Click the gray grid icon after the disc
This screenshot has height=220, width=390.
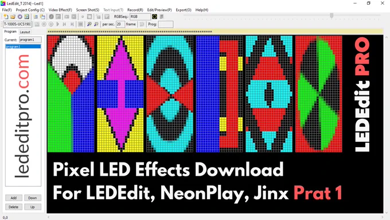[x=58, y=17]
